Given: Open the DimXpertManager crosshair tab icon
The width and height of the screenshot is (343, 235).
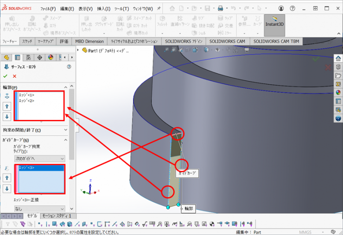Looking at the screenshot, I should (x=39, y=57).
